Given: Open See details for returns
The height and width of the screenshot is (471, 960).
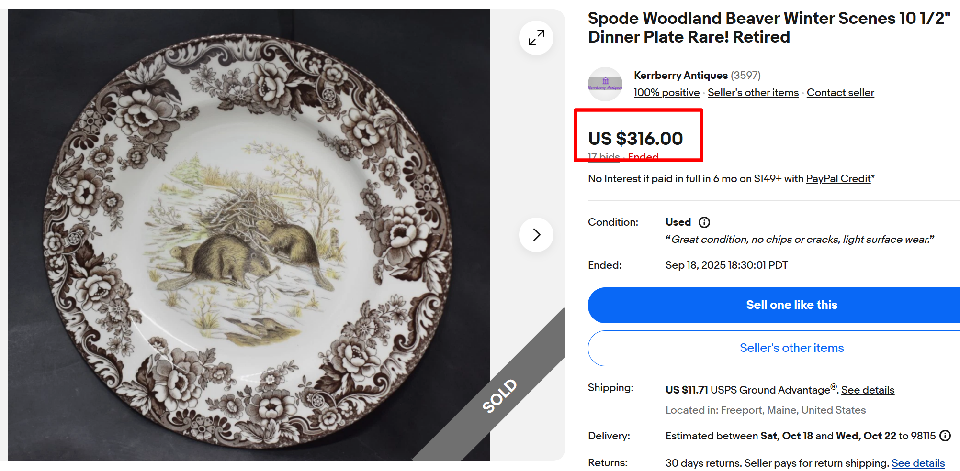Looking at the screenshot, I should 918,463.
